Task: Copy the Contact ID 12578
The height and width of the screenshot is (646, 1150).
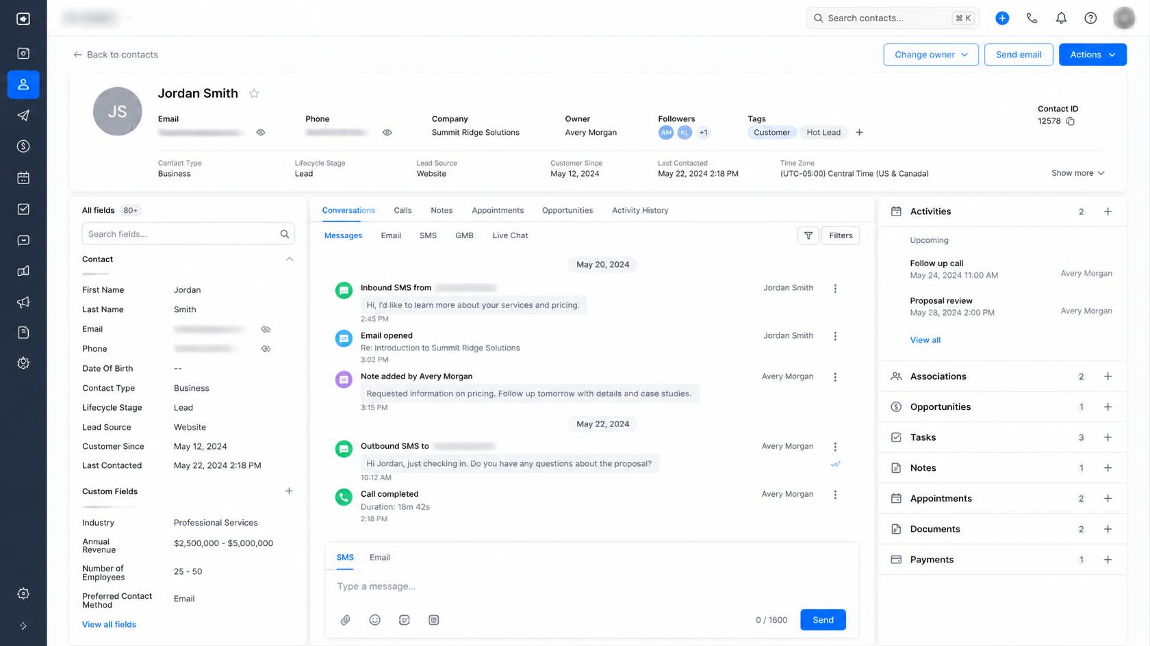Action: [x=1071, y=121]
